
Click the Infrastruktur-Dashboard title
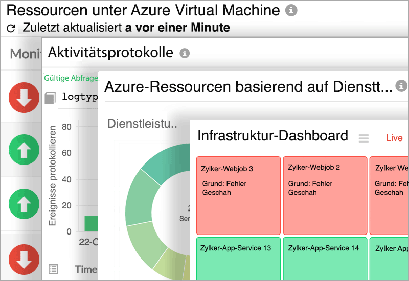pos(272,136)
